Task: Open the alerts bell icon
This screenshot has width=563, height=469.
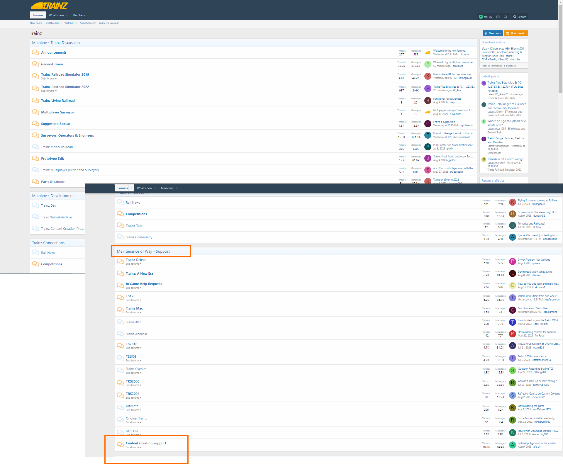Action: (506, 17)
